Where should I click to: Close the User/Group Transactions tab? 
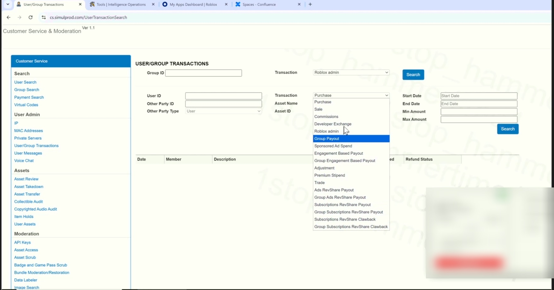click(x=80, y=4)
